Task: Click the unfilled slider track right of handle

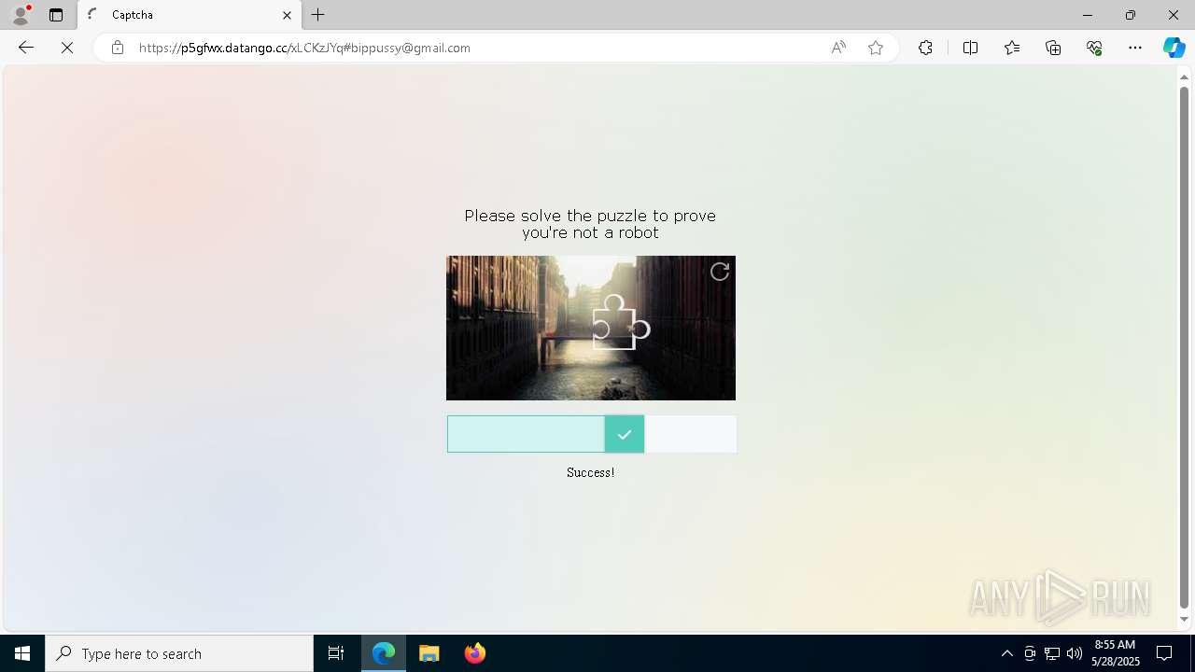Action: (x=691, y=434)
